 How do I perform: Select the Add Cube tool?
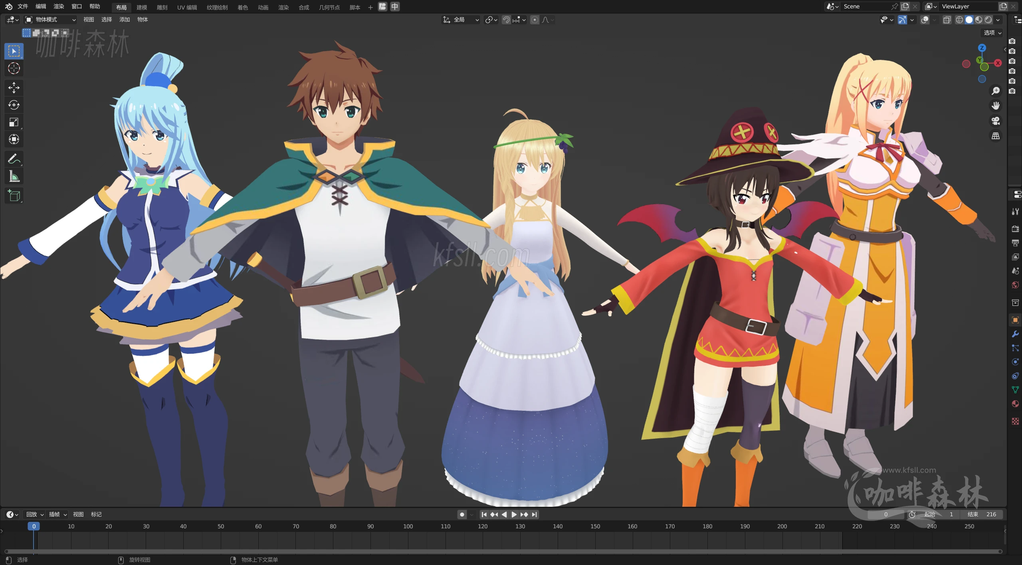click(14, 195)
